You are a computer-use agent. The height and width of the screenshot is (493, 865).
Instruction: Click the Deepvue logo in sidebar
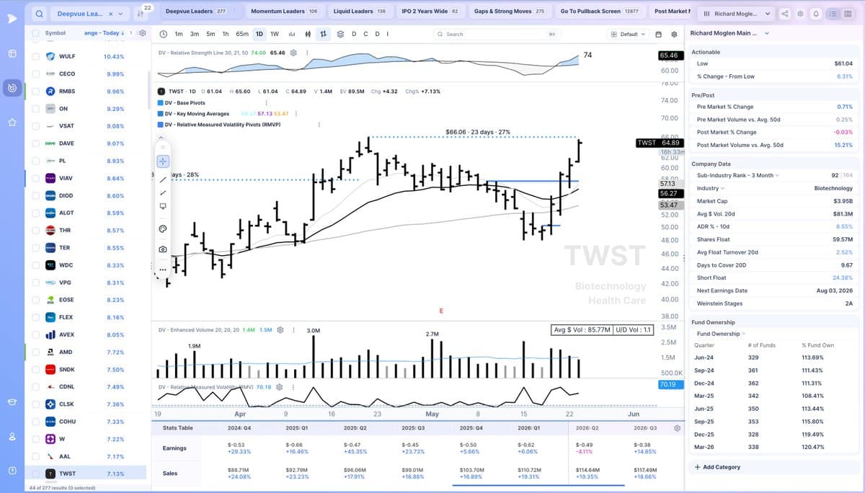[x=12, y=18]
